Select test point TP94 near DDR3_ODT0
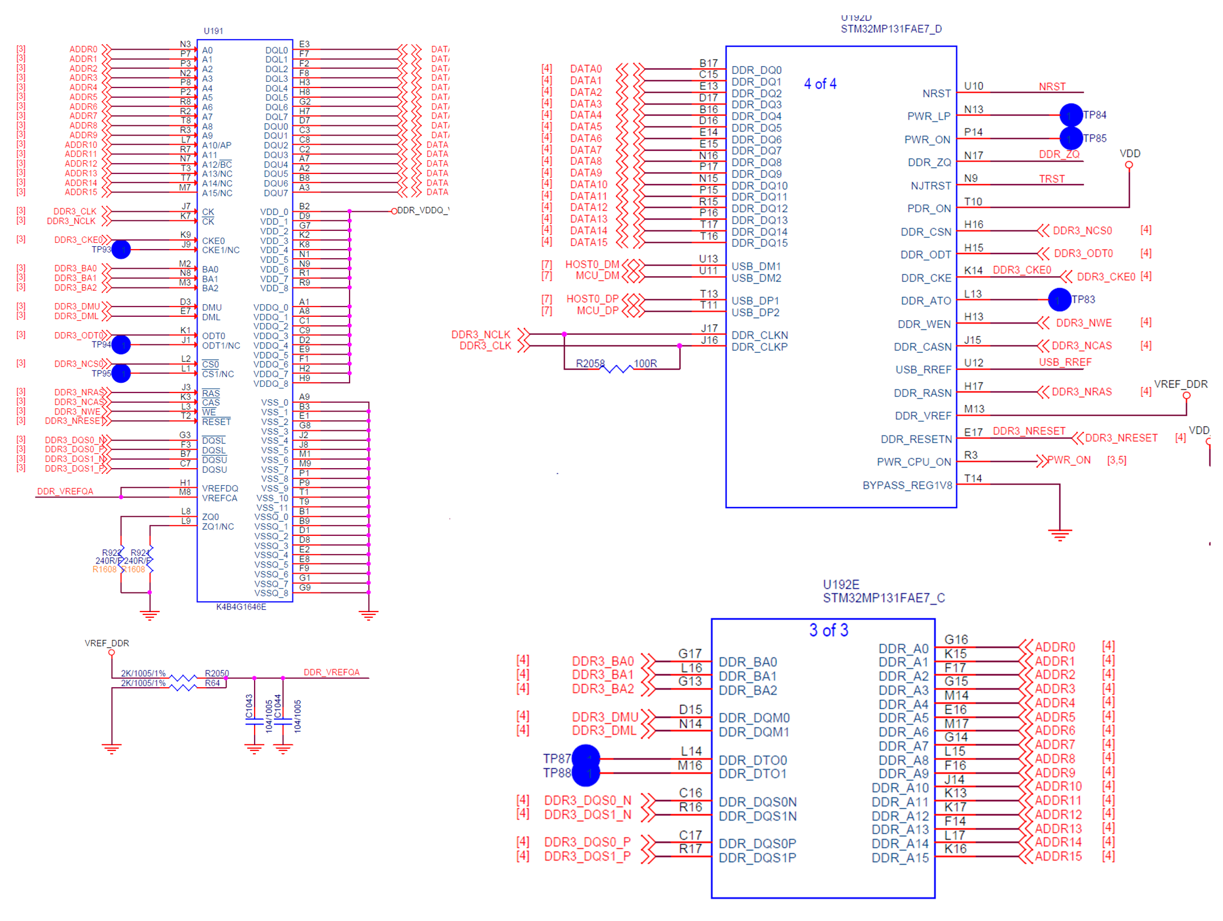Screen dimensions: 1223x921 point(120,344)
